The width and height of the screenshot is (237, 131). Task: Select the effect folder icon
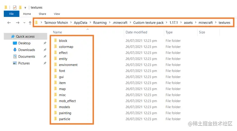click(x=55, y=53)
